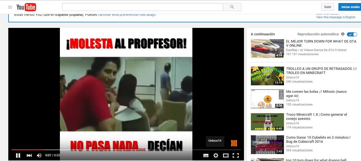This screenshot has width=361, height=161.
Task: Mute the video volume
Action: pyautogui.click(x=39, y=155)
